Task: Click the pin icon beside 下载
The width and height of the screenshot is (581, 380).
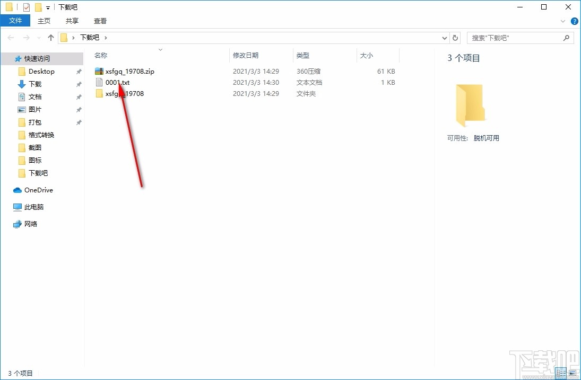Action: (79, 84)
